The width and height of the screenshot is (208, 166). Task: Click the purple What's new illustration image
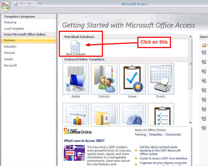tap(74, 153)
